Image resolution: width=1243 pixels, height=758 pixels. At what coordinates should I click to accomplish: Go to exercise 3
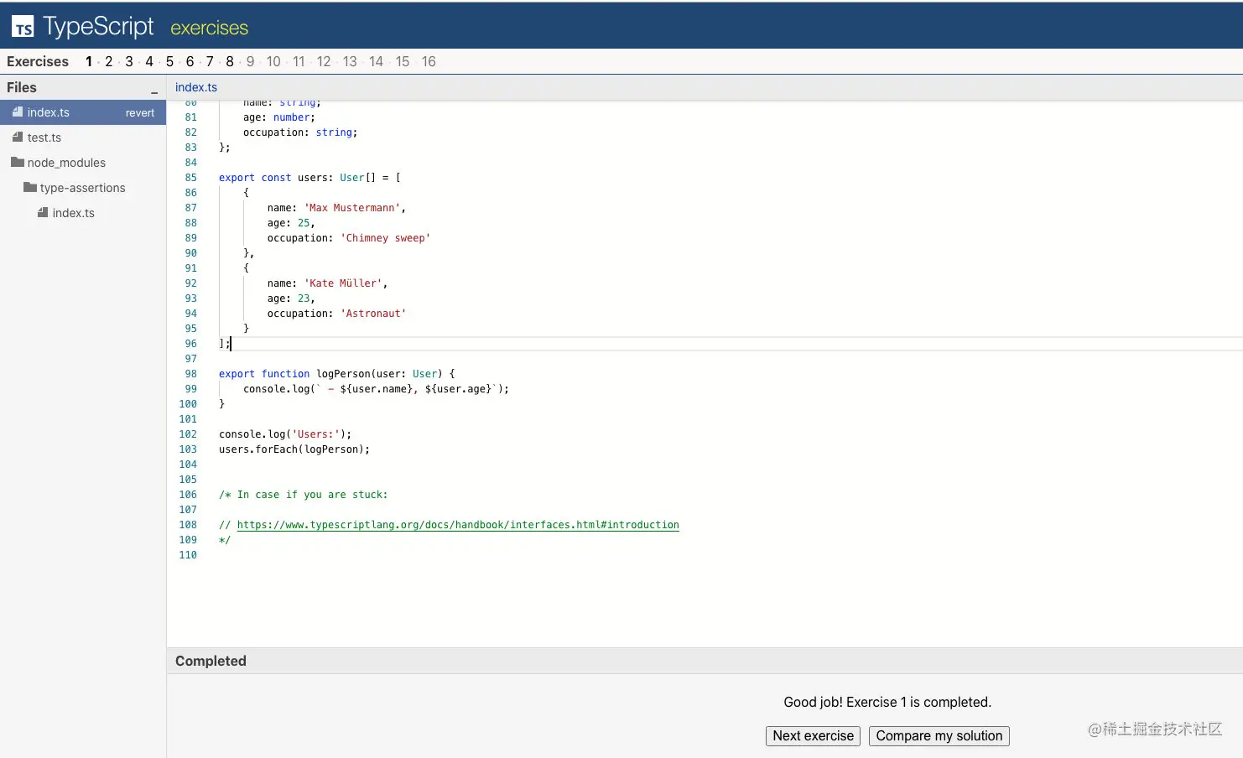(129, 61)
